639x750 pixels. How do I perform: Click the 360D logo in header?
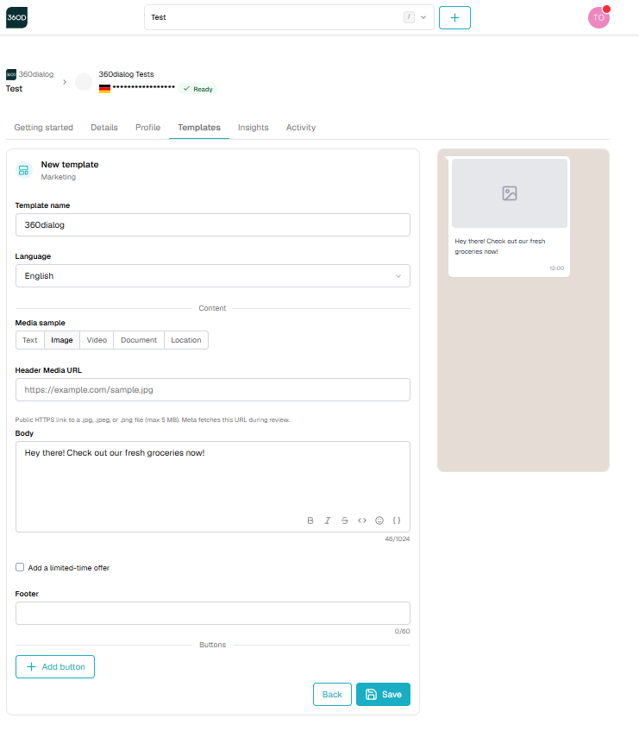(x=16, y=18)
